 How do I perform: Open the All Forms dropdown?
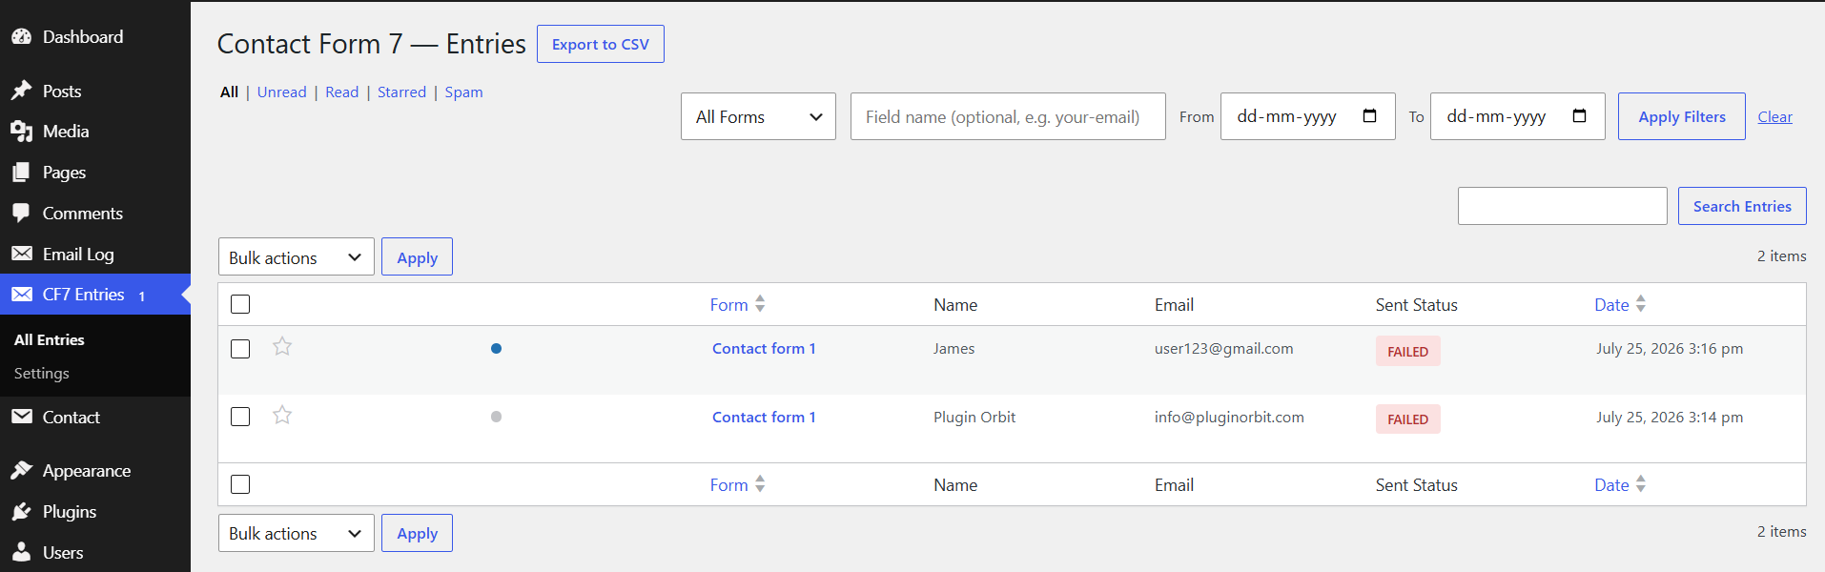coord(758,116)
